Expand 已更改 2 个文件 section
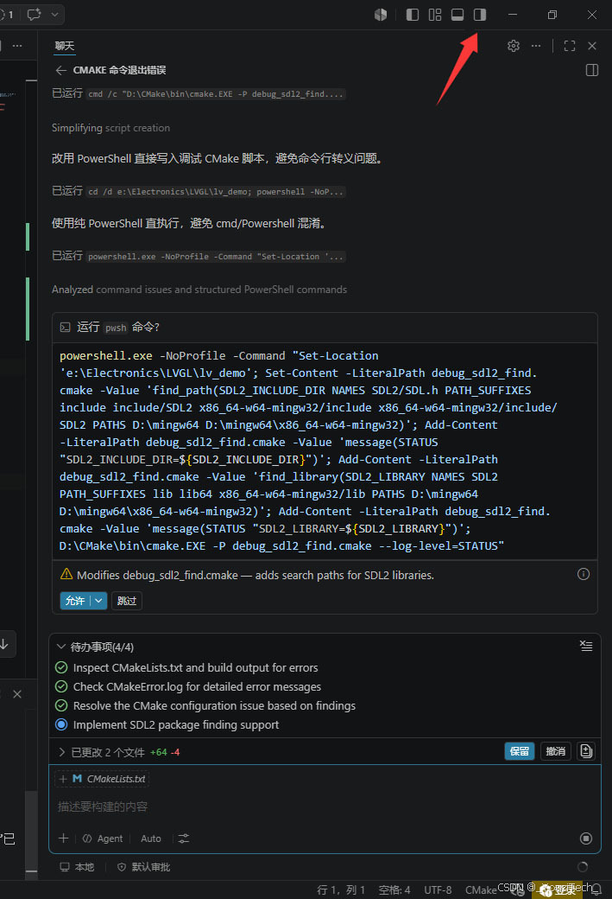 pyautogui.click(x=62, y=752)
